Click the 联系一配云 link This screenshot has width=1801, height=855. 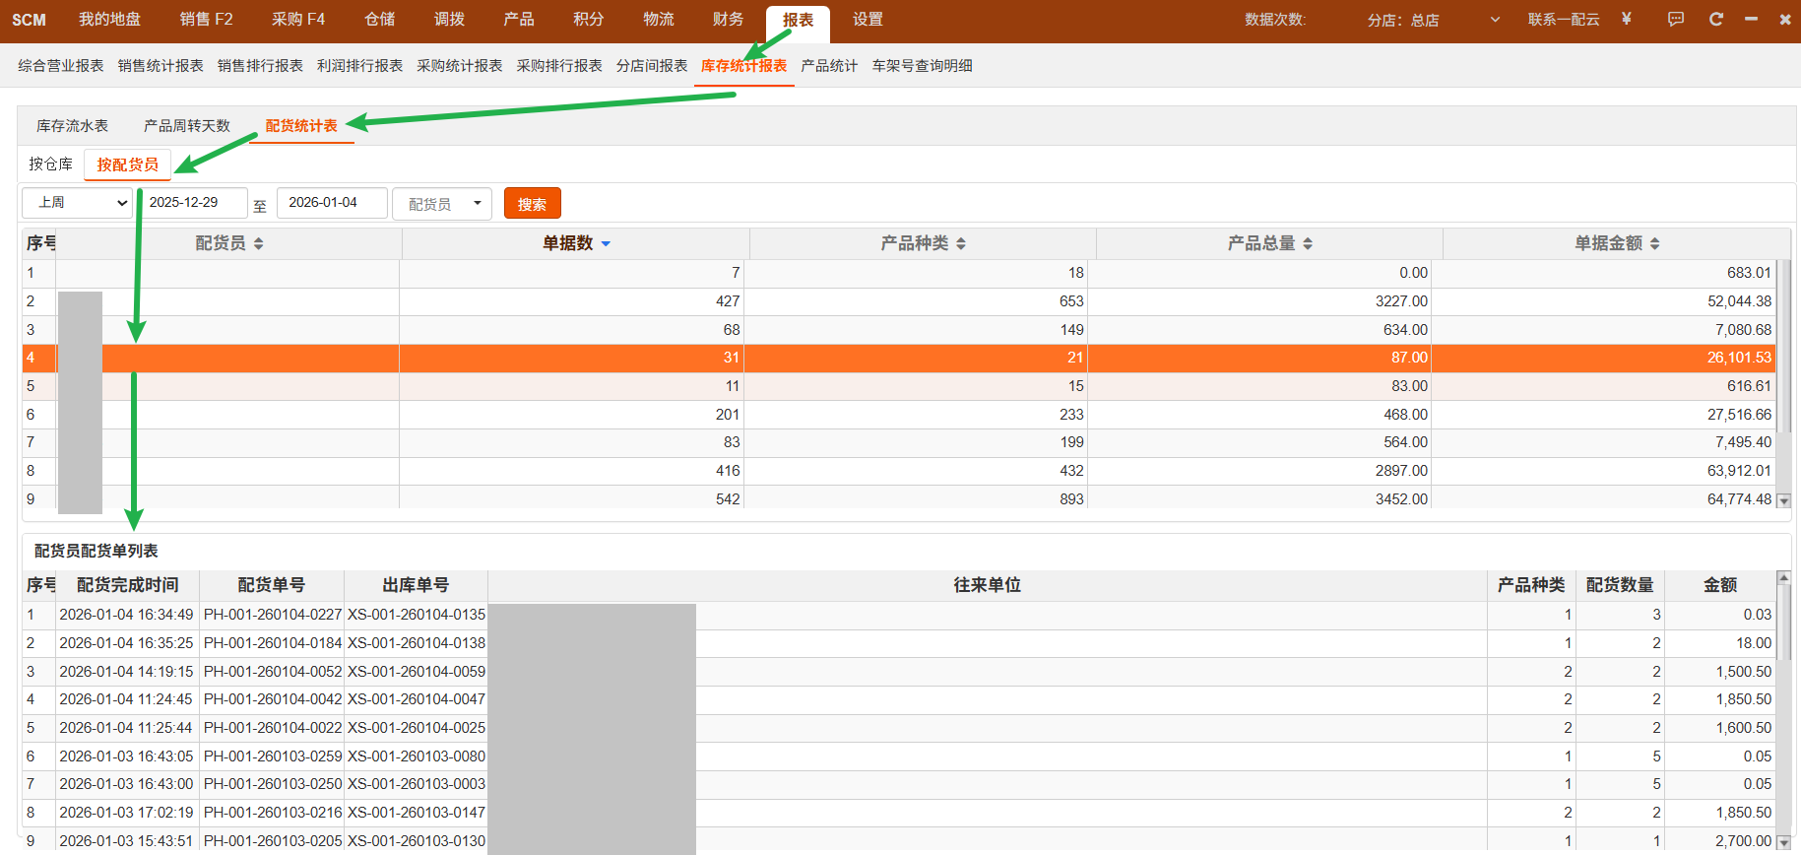pyautogui.click(x=1563, y=20)
